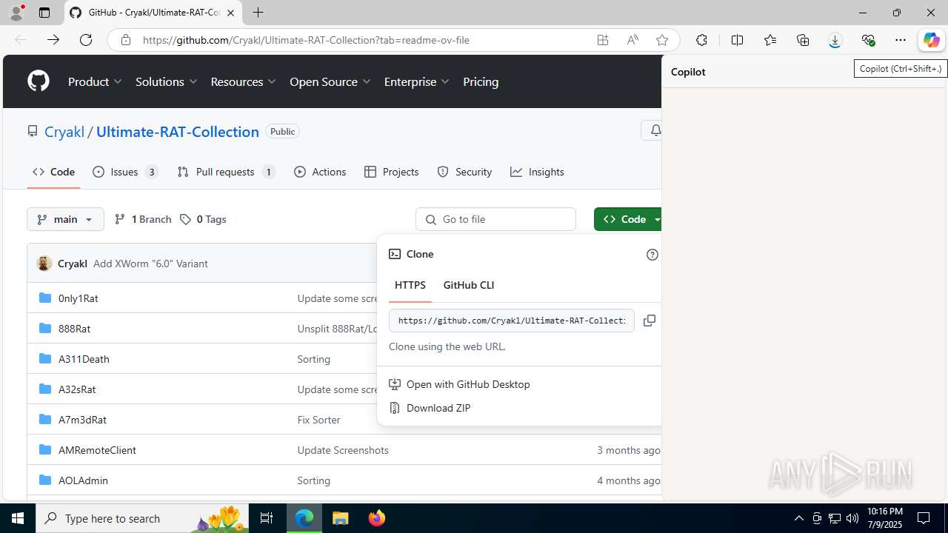Image resolution: width=948 pixels, height=533 pixels.
Task: Go forward in browser history
Action: [53, 40]
